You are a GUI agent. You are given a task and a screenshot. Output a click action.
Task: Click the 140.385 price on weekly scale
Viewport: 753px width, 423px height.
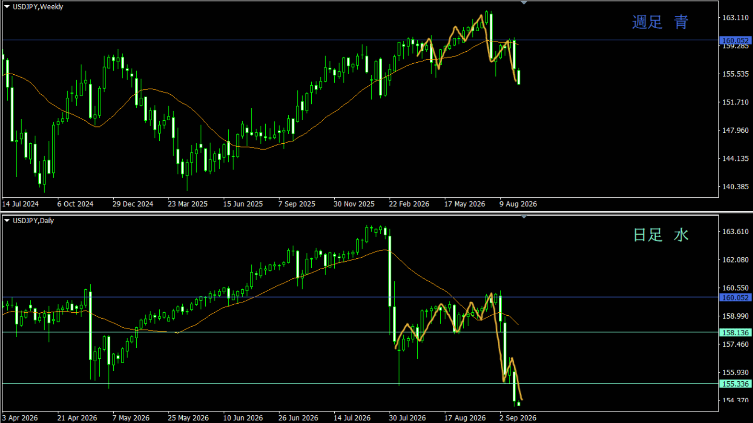coord(735,187)
